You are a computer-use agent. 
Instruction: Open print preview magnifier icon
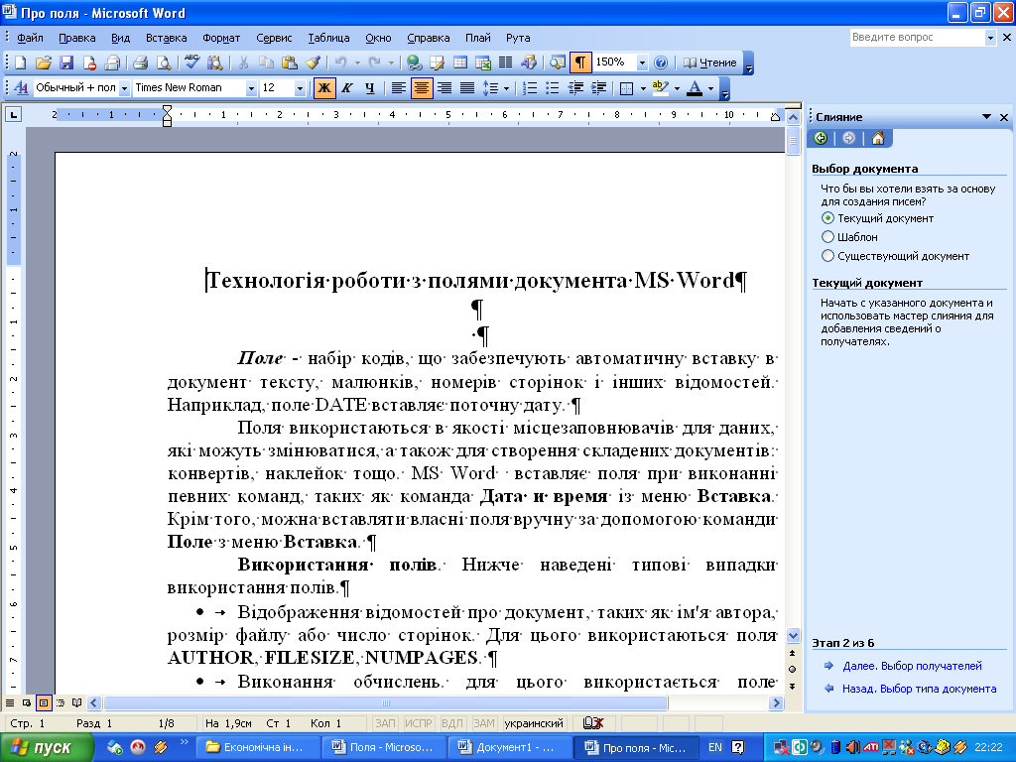[164, 63]
